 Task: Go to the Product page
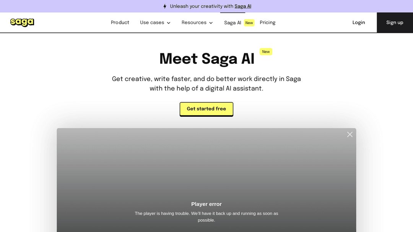pos(120,23)
